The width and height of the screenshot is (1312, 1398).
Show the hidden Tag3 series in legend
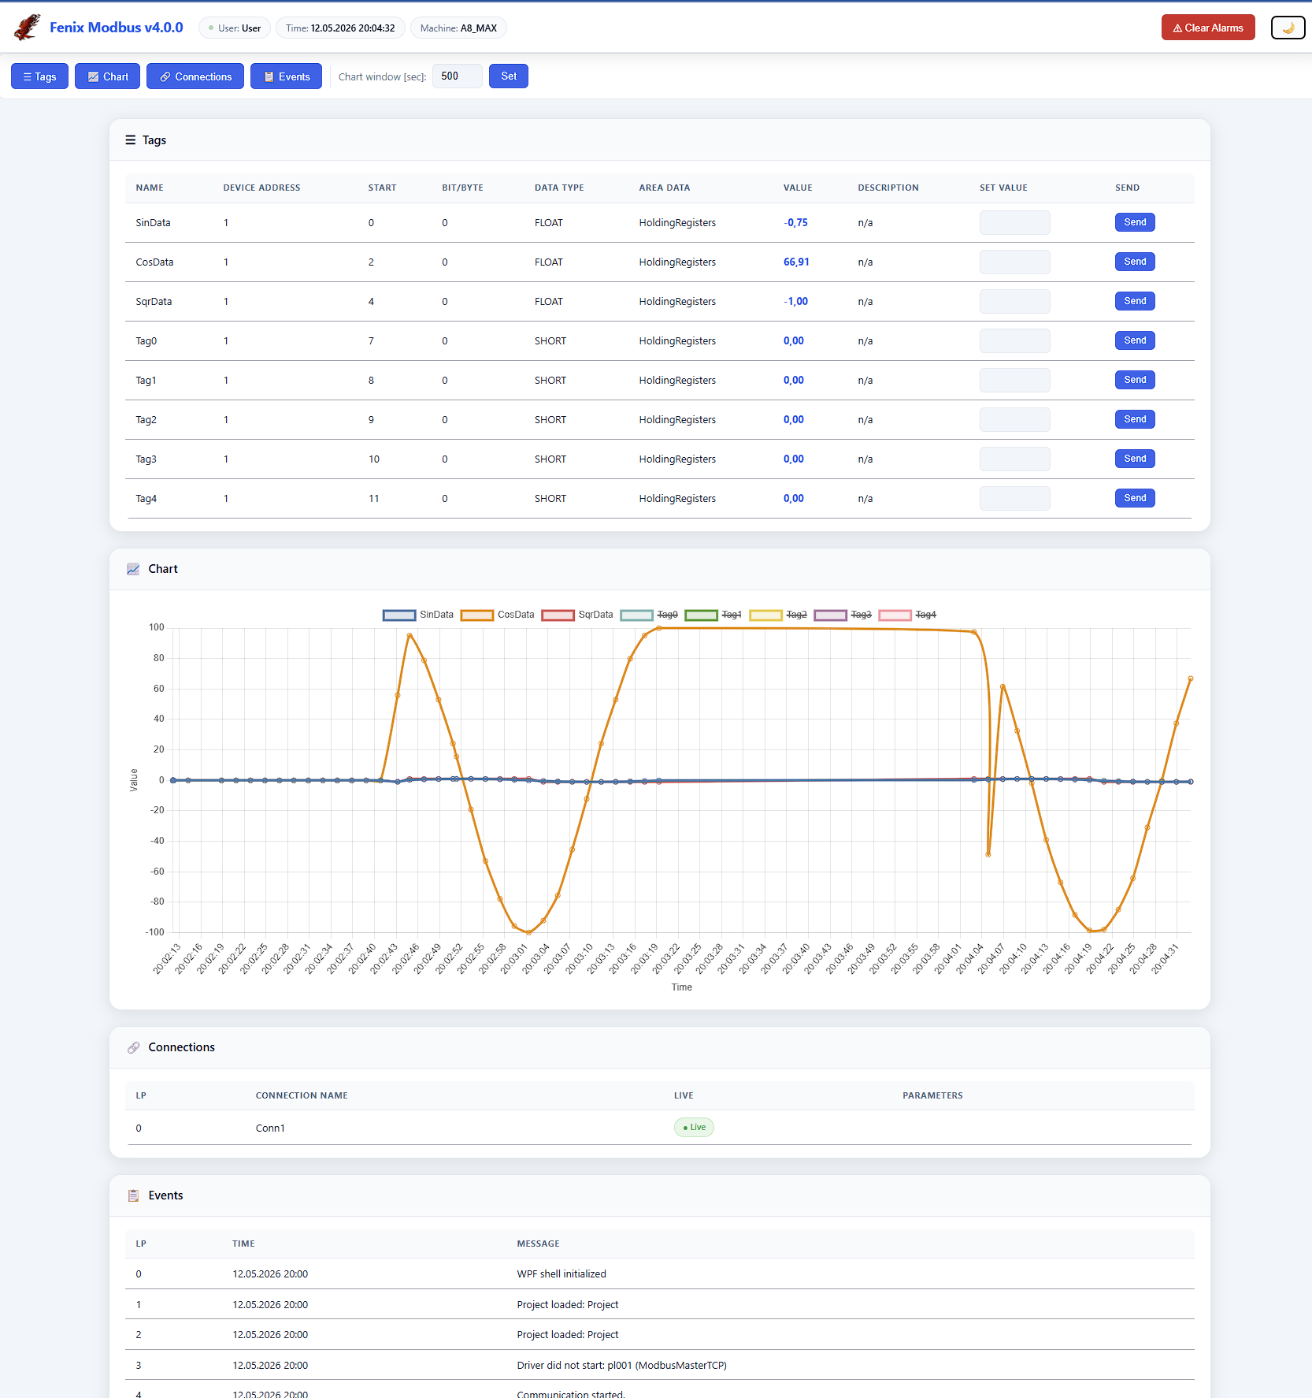tap(843, 615)
